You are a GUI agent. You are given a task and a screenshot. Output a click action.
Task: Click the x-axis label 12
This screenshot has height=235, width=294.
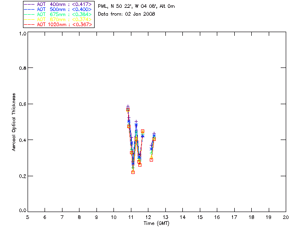tap(148, 217)
